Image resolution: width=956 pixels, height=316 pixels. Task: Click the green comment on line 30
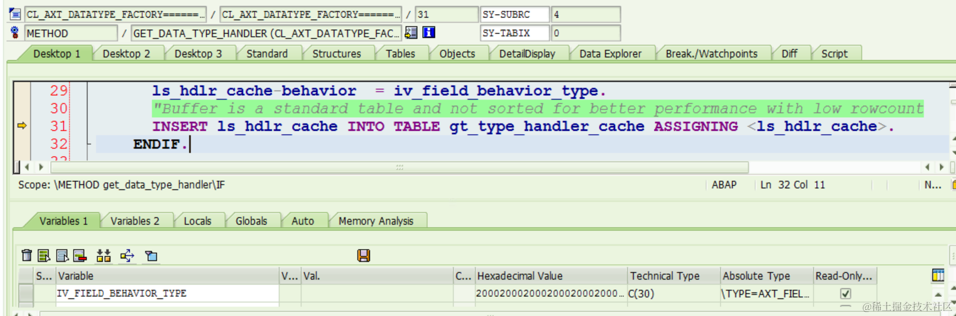coord(538,108)
